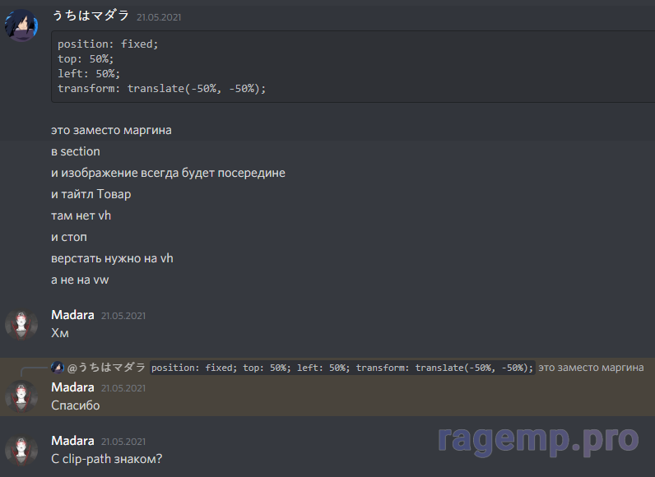
Task: Click the Madara username above "Спасибо"
Action: (x=72, y=387)
